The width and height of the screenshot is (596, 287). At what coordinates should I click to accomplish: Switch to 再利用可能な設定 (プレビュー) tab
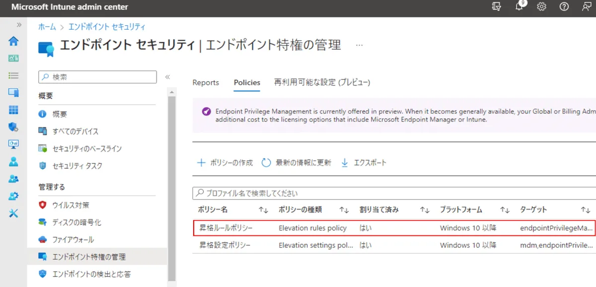322,83
